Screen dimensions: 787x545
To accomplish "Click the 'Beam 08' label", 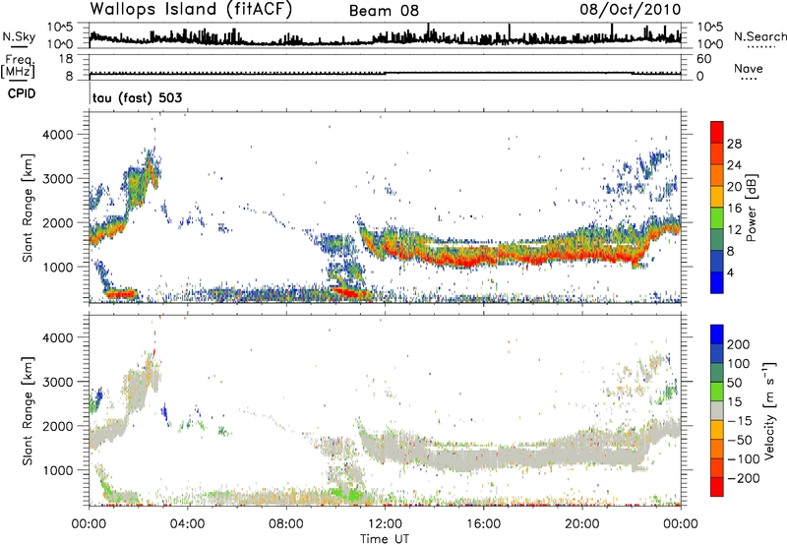I will click(x=384, y=11).
